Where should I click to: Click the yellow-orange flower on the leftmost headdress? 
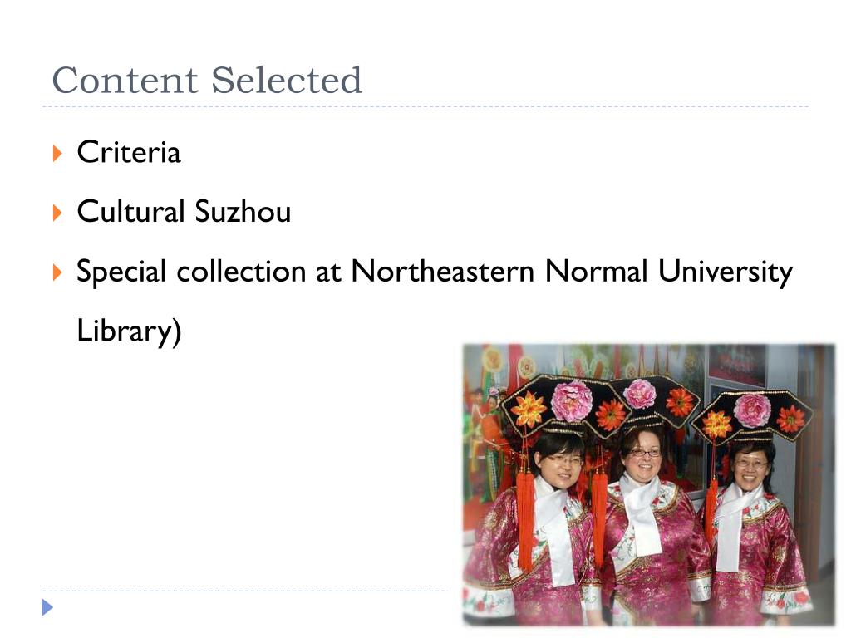coord(528,409)
